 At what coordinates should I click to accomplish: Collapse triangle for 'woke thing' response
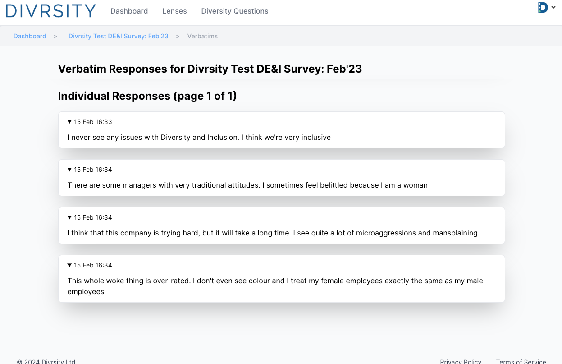tap(69, 265)
